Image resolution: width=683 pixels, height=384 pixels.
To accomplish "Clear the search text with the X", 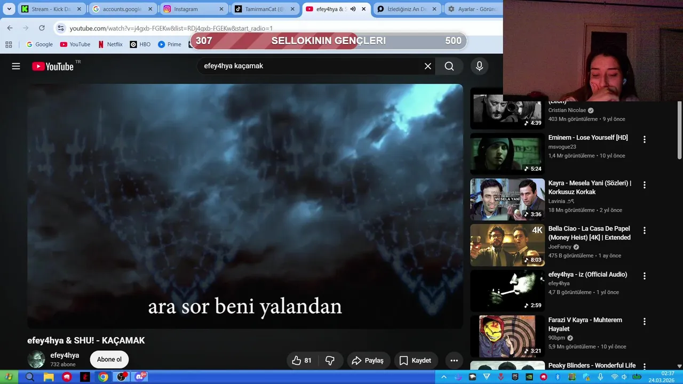I will [x=427, y=66].
